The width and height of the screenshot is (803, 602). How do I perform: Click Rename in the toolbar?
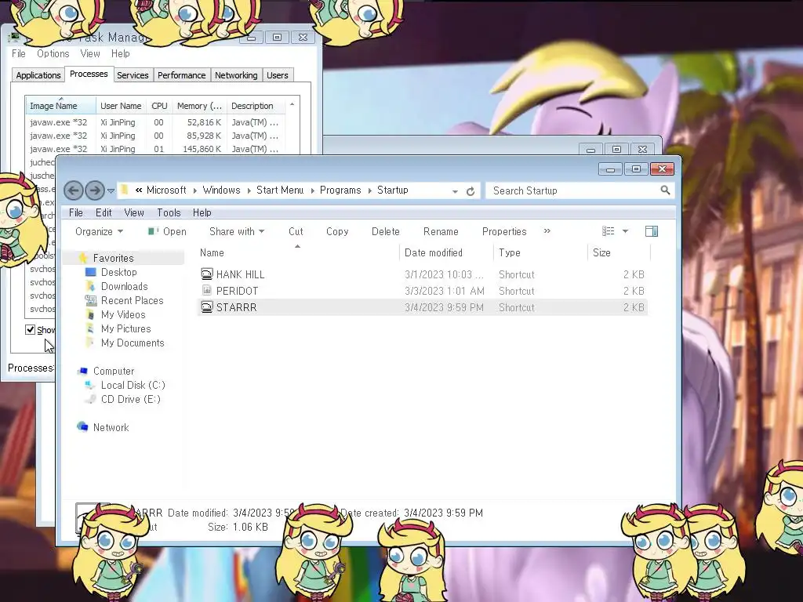click(441, 231)
